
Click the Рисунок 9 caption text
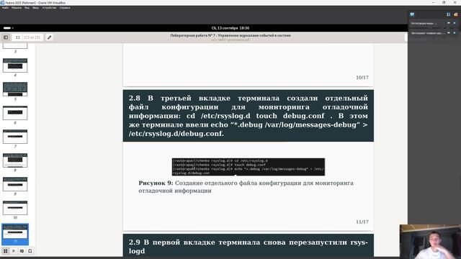tap(246, 187)
